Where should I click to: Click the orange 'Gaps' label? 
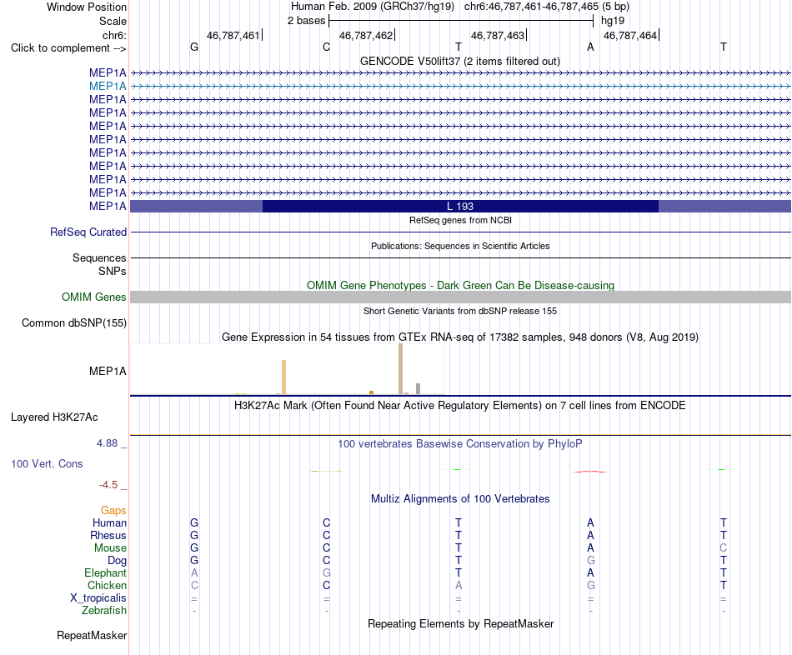[113, 511]
